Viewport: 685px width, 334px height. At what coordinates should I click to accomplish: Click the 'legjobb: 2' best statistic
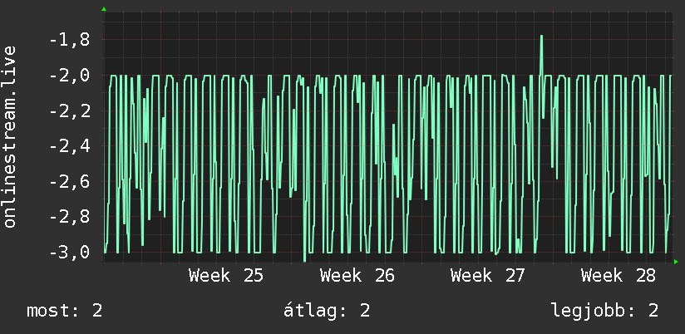click(x=604, y=312)
